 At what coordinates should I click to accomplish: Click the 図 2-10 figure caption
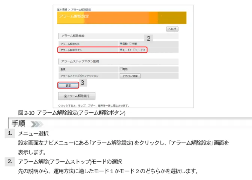pos(72,113)
